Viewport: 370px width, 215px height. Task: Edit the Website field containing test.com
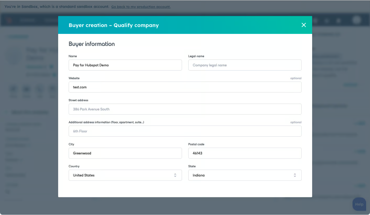click(x=185, y=87)
